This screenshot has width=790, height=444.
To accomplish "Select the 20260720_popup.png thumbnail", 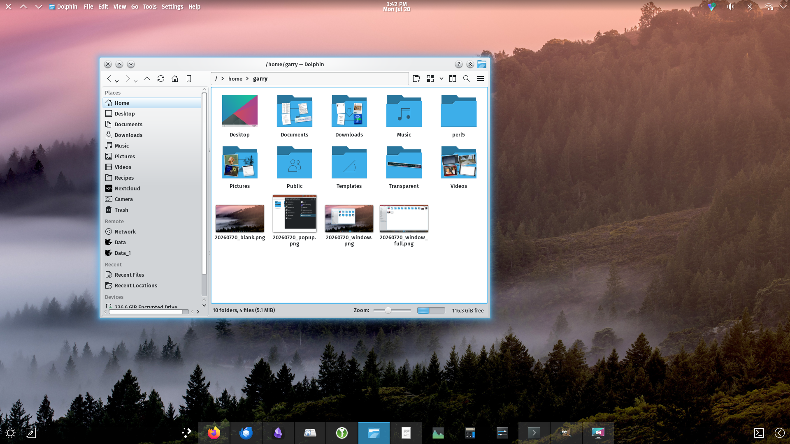I will pos(295,214).
